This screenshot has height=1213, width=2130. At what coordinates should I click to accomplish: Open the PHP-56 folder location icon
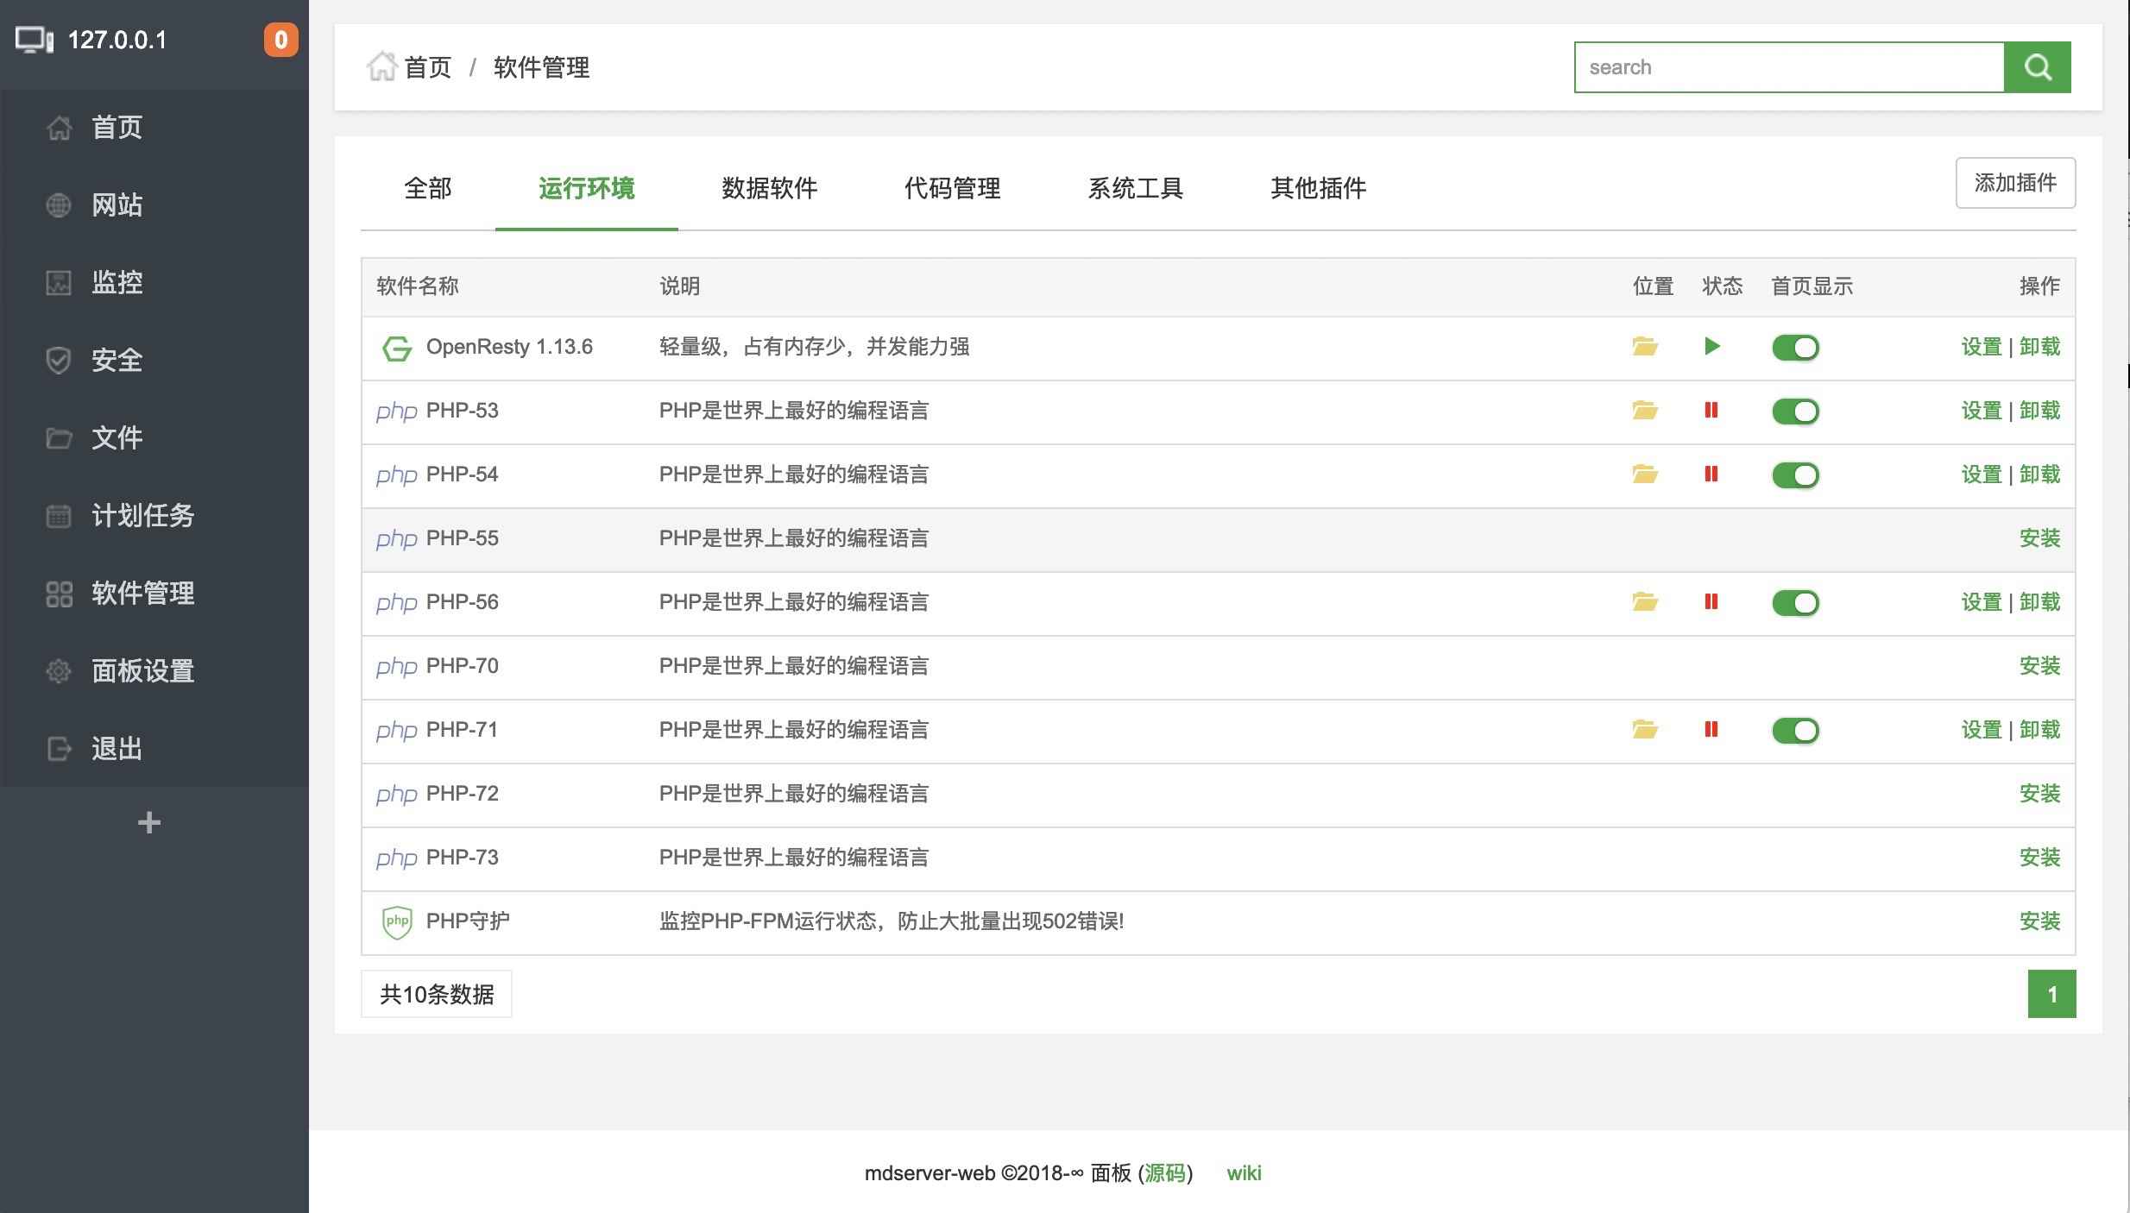(1645, 602)
